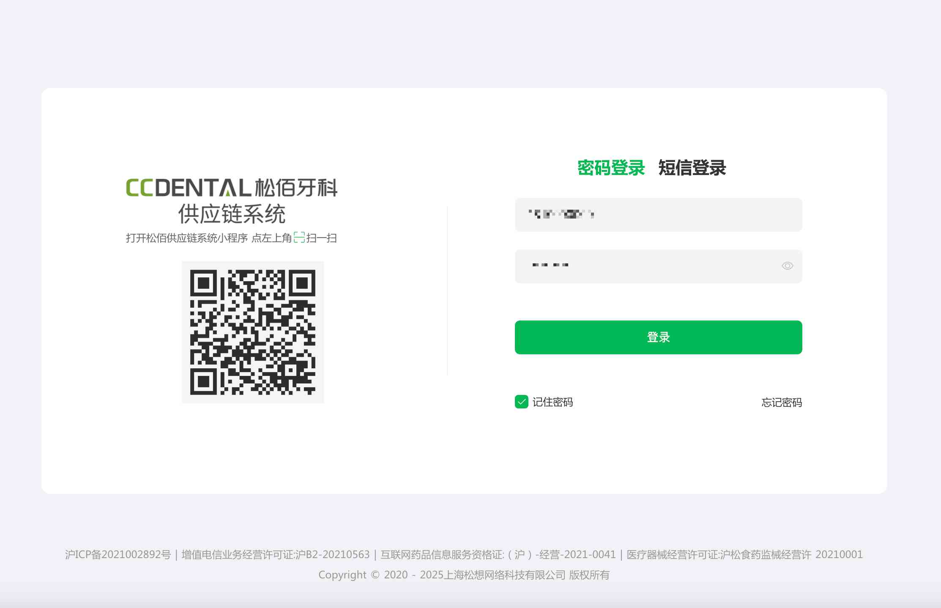Switch to the 短信登录 tab
941x608 pixels.
[x=692, y=168]
